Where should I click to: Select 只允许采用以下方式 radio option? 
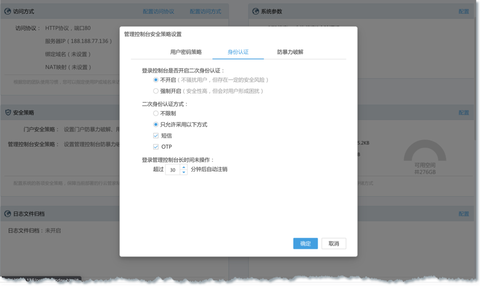click(156, 125)
